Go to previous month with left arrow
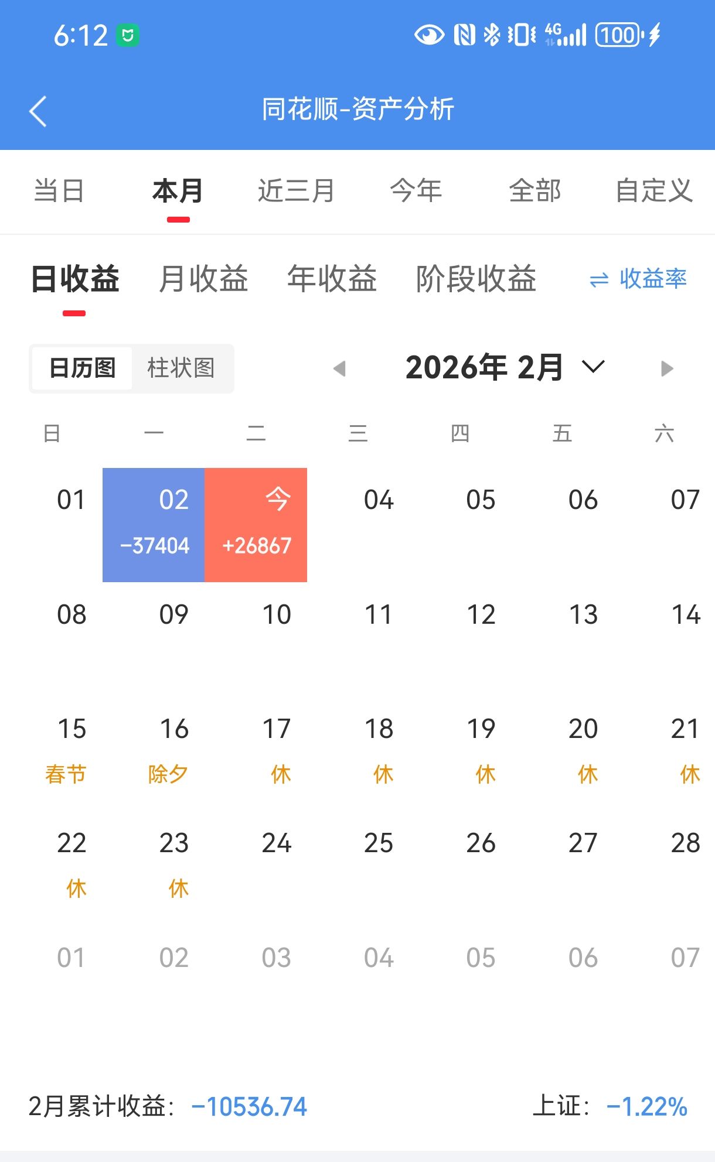This screenshot has width=715, height=1162. 339,368
